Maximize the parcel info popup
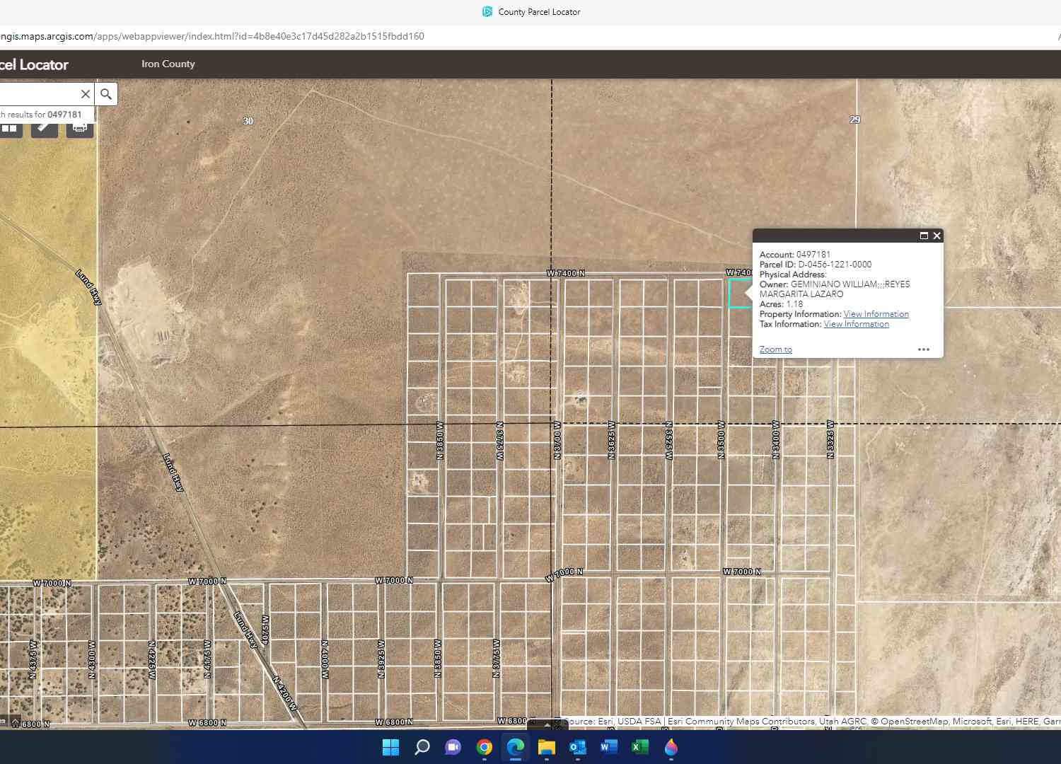1061x764 pixels. [x=924, y=236]
